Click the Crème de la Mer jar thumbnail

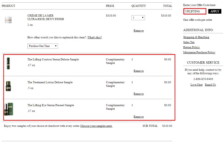point(8,20)
